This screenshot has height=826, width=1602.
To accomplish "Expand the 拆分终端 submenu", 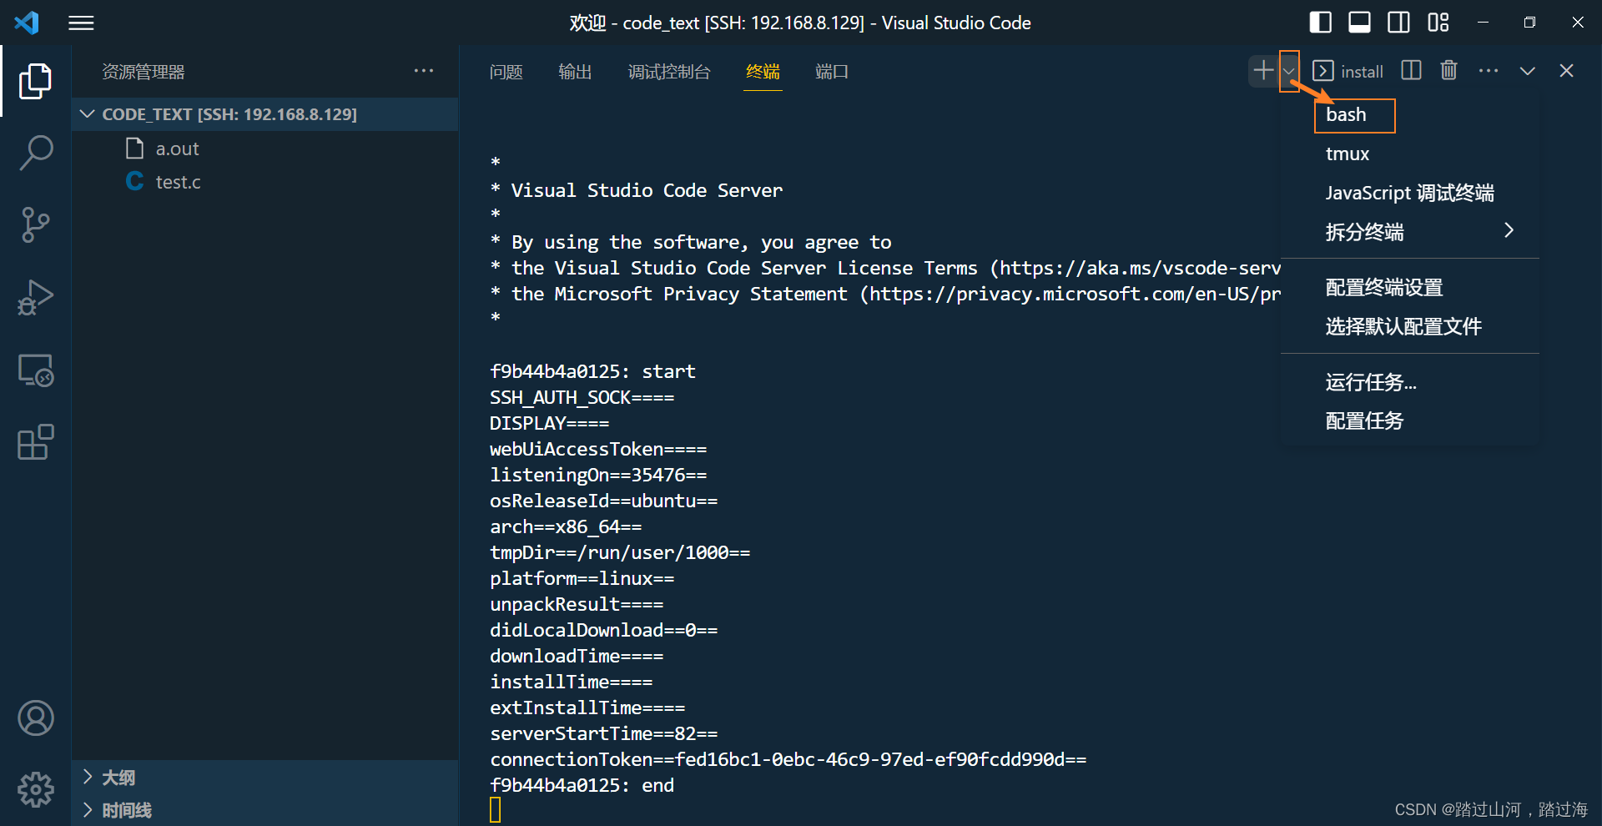I will click(1410, 232).
